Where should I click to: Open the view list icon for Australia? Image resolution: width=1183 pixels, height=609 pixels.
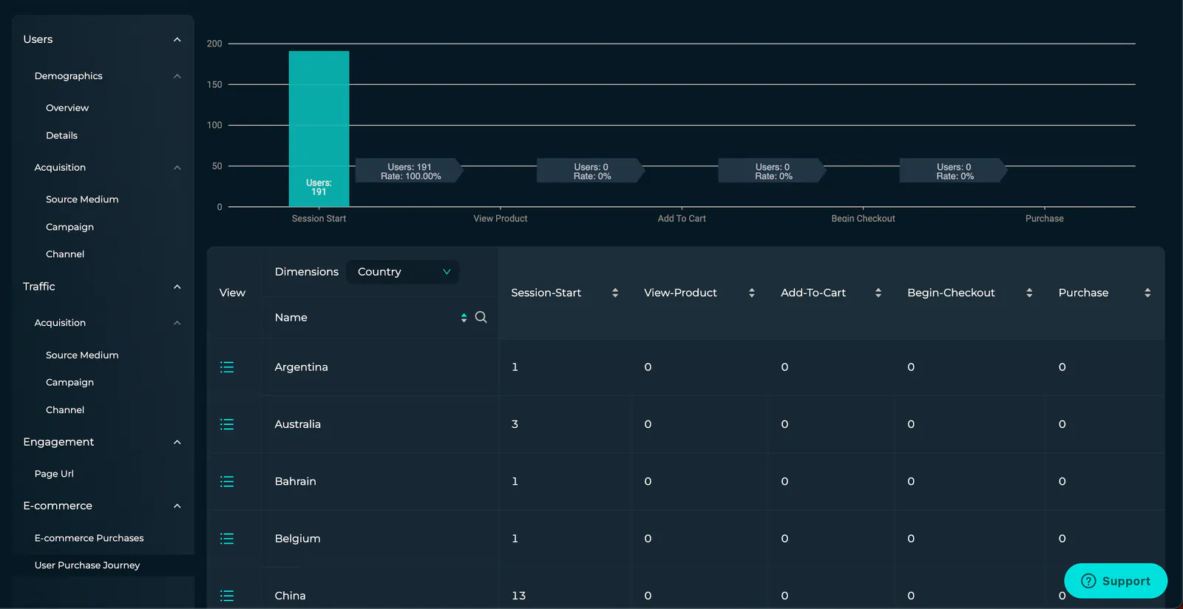227,424
